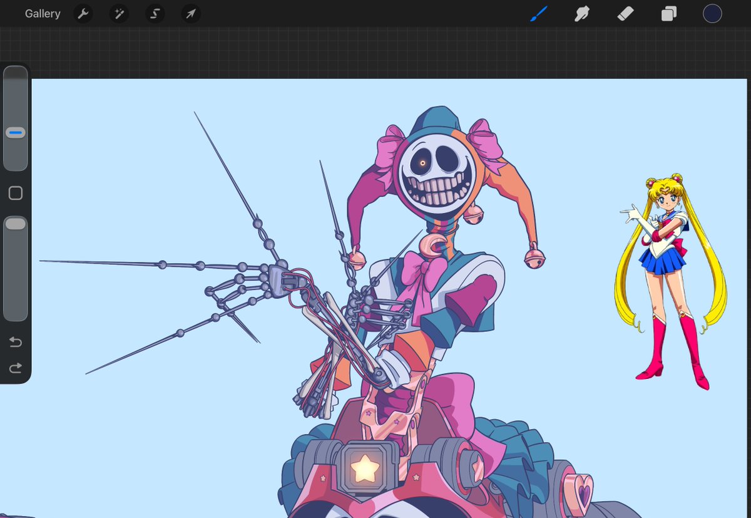The width and height of the screenshot is (751, 518).
Task: Select the Smudge tool
Action: [582, 13]
